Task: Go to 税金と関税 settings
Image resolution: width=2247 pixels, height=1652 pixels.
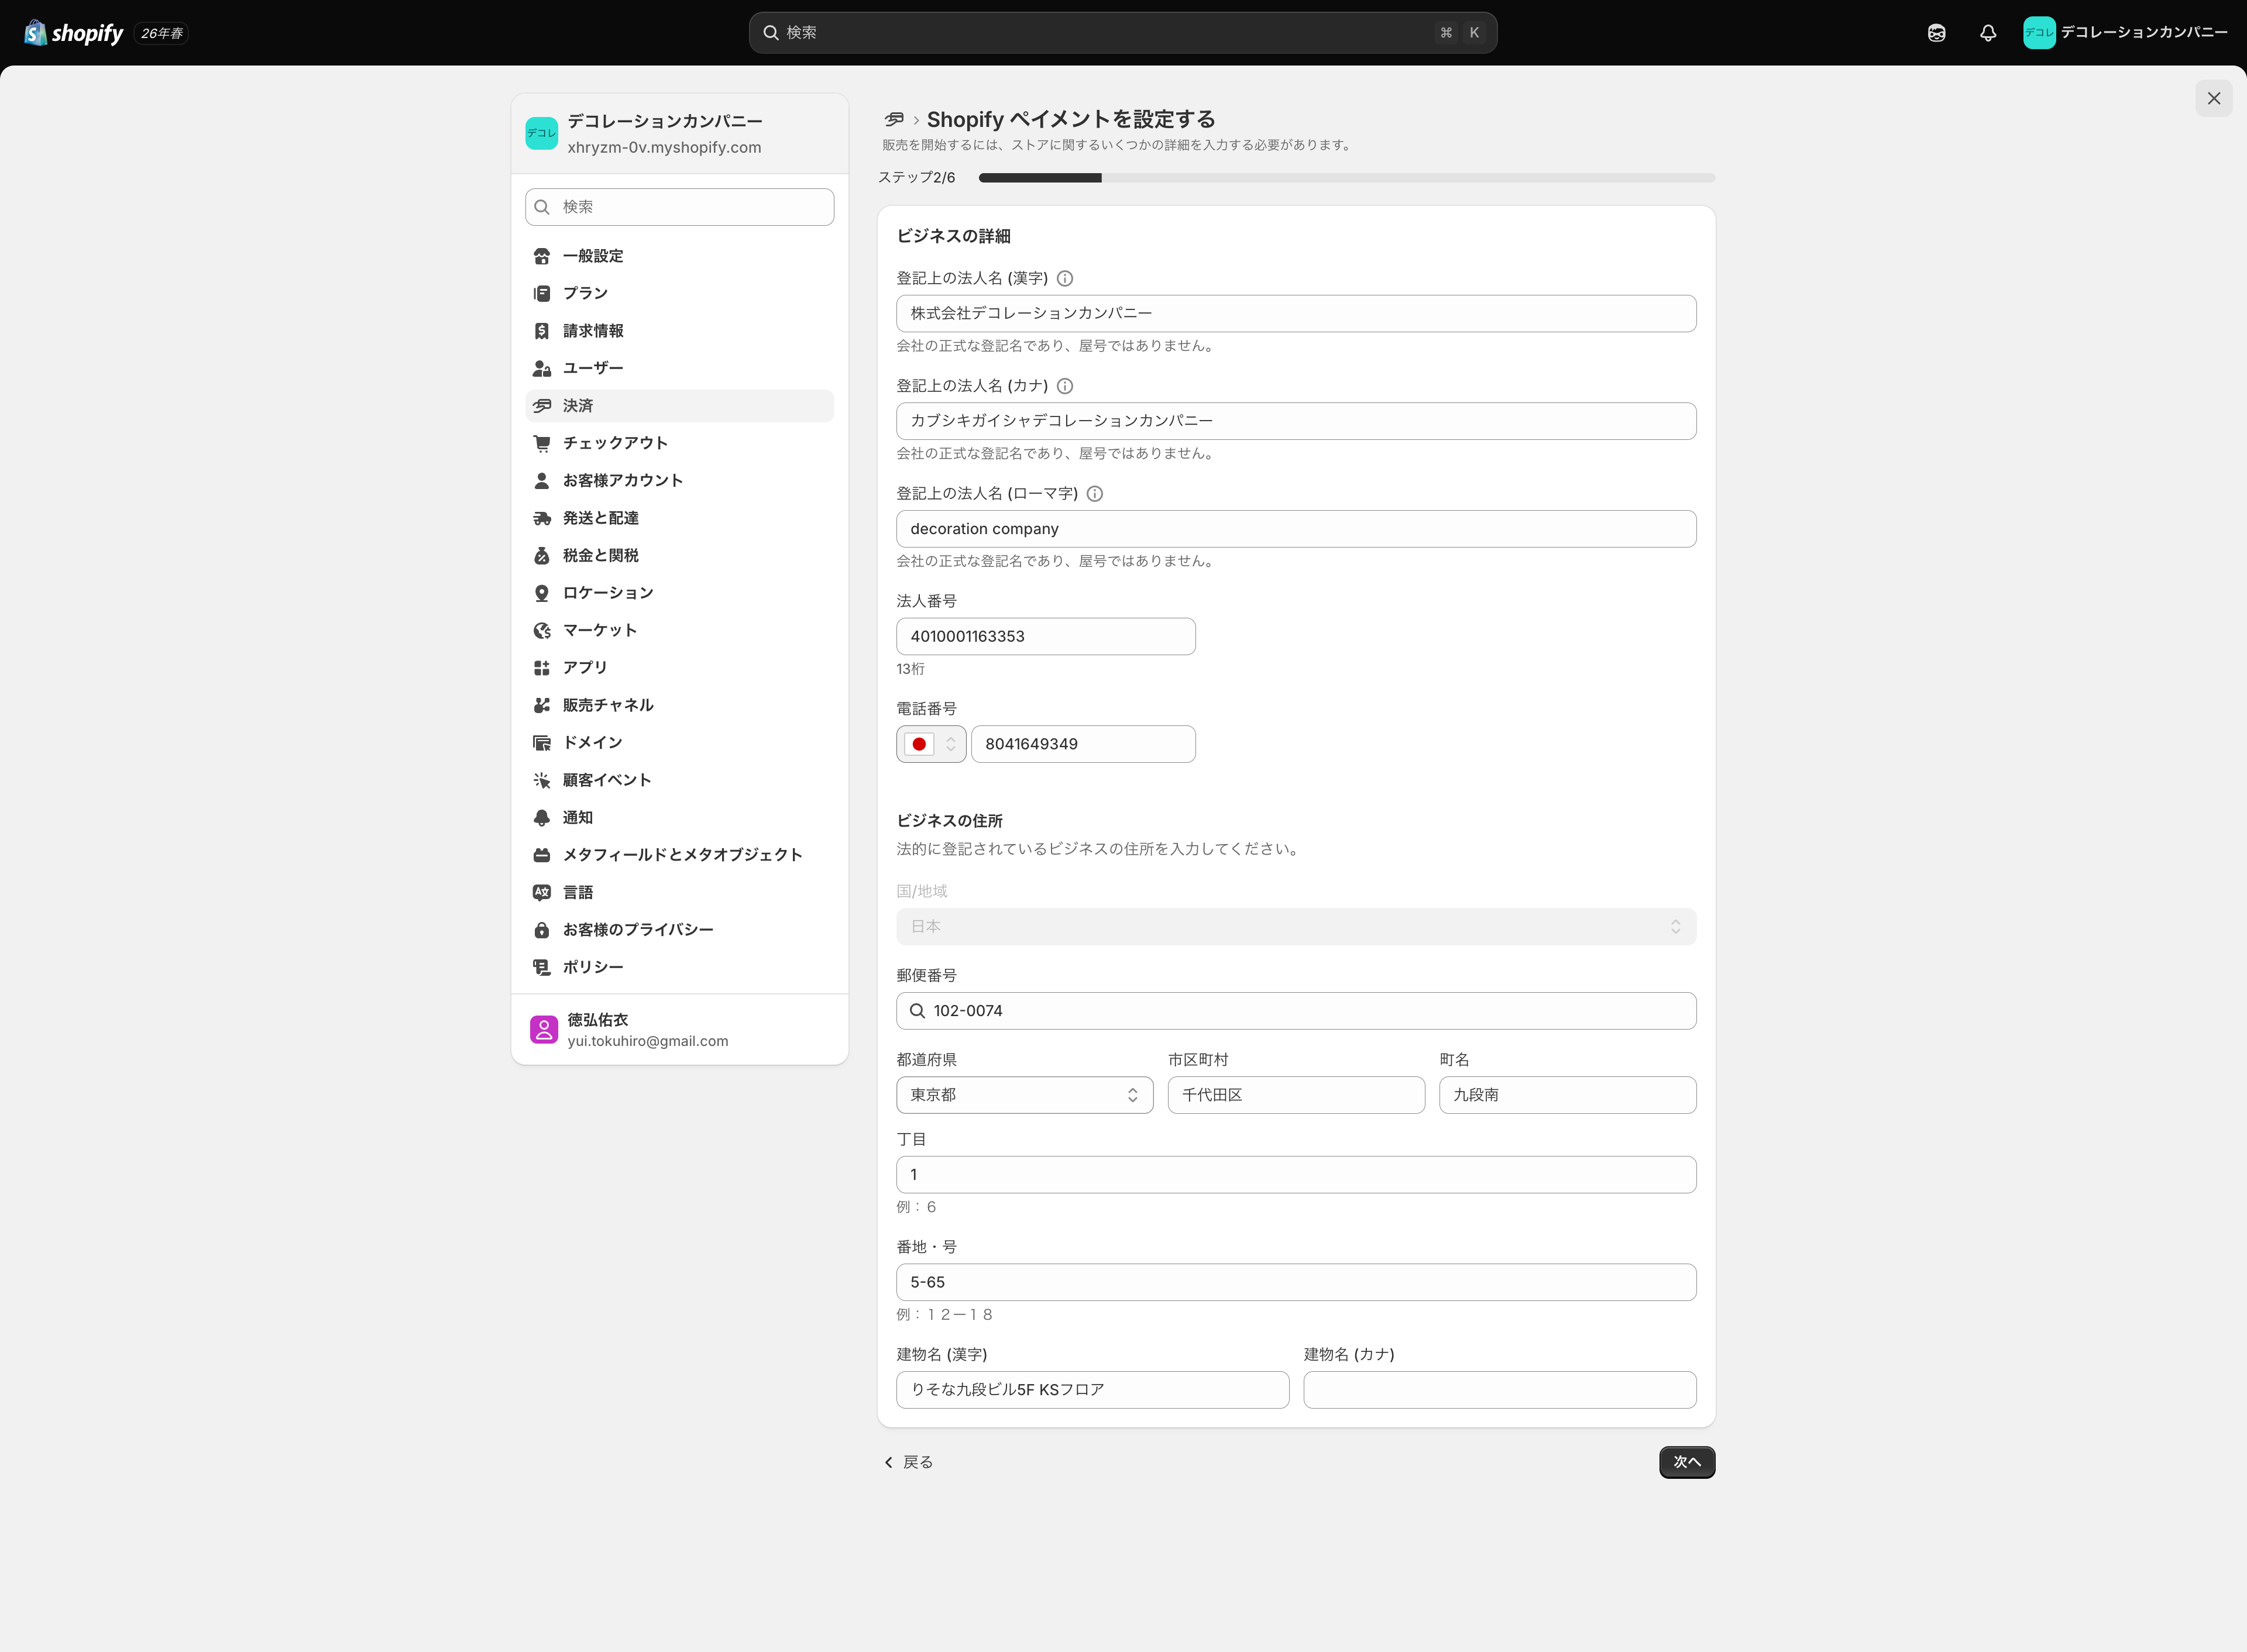Action: pos(680,555)
